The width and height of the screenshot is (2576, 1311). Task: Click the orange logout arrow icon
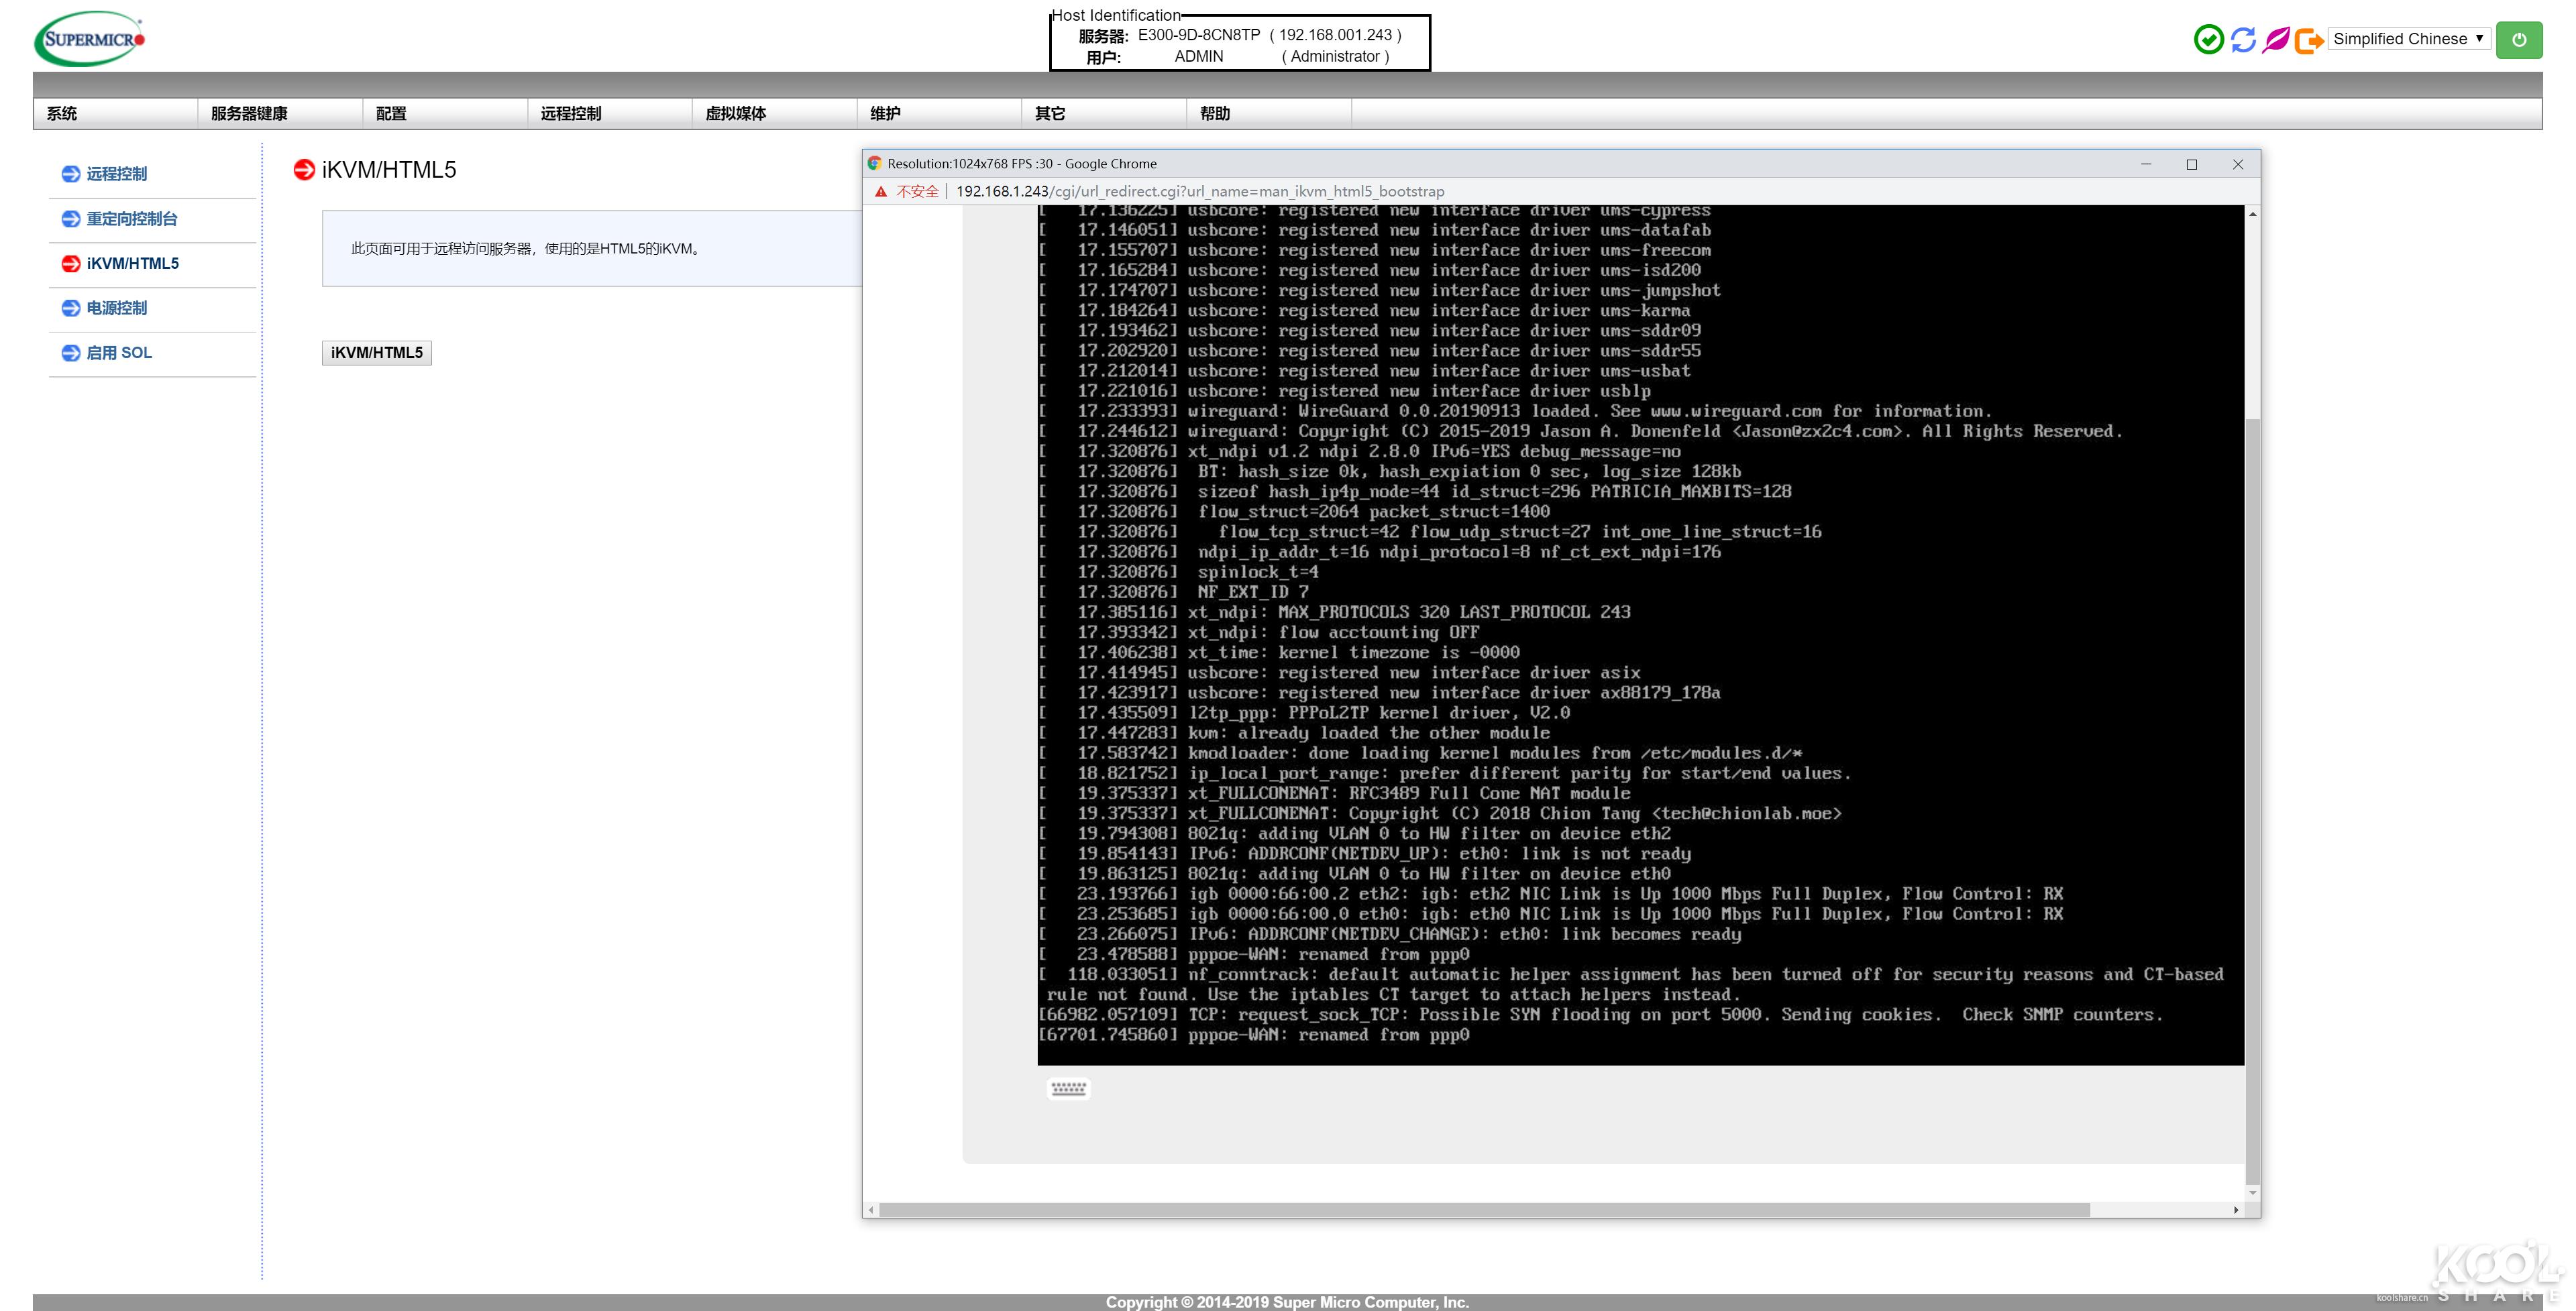[x=2308, y=40]
